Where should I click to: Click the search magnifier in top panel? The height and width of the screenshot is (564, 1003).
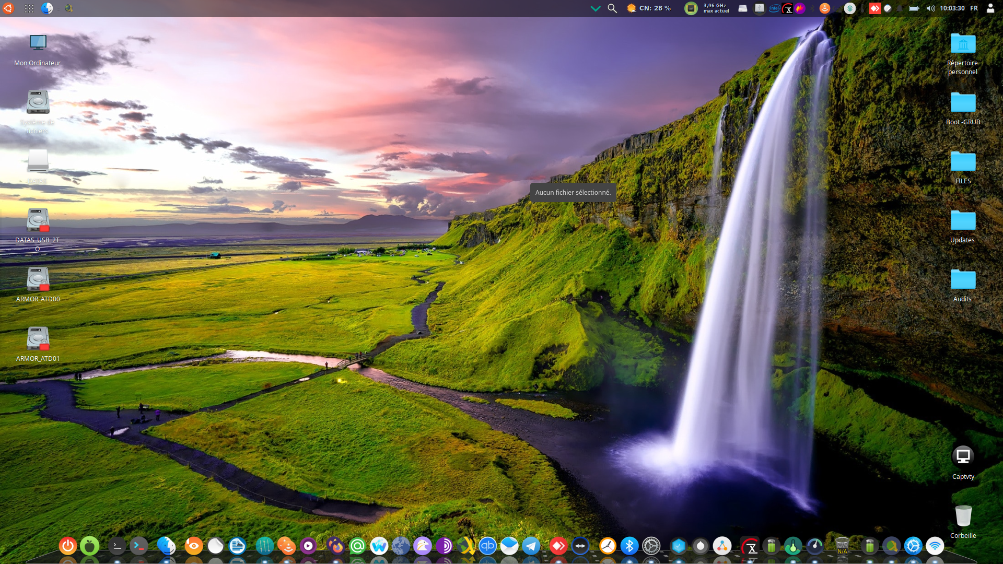(x=612, y=8)
